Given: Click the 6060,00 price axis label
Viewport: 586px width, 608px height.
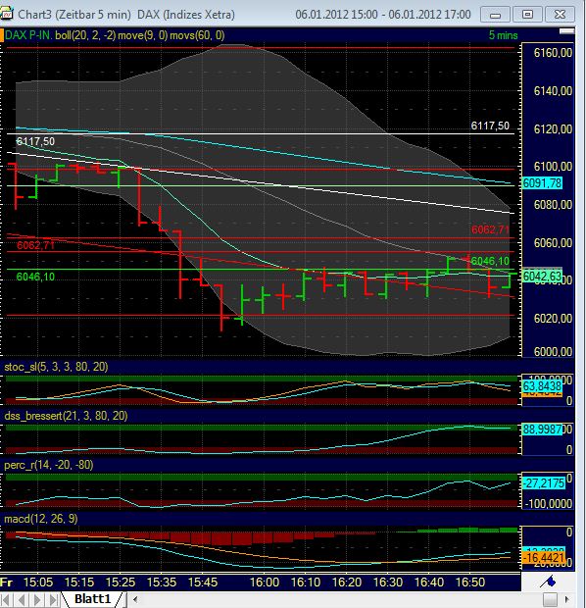Looking at the screenshot, I should (x=553, y=243).
